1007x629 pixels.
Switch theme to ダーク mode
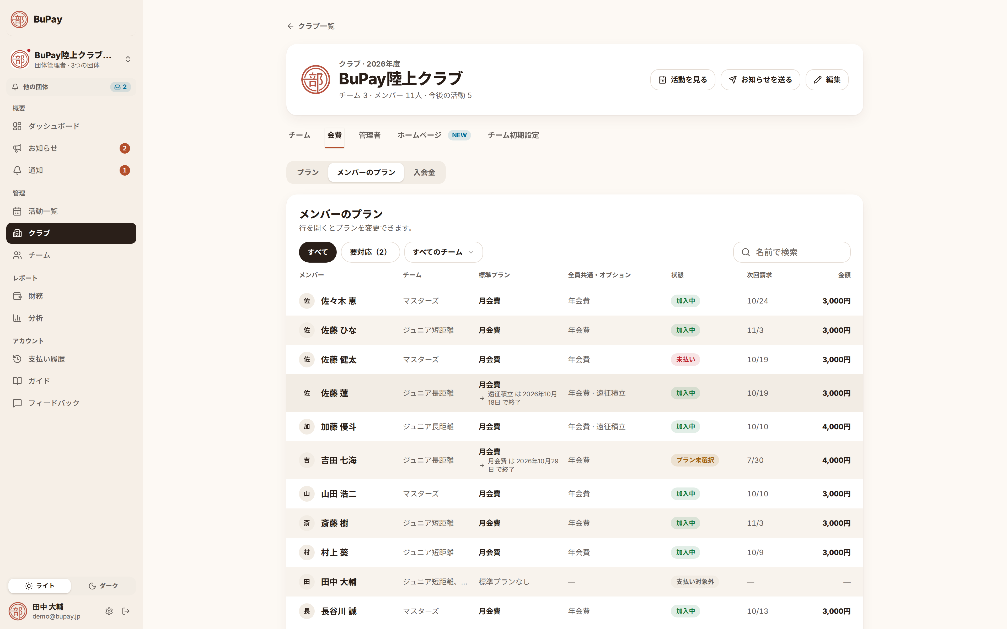pyautogui.click(x=103, y=586)
